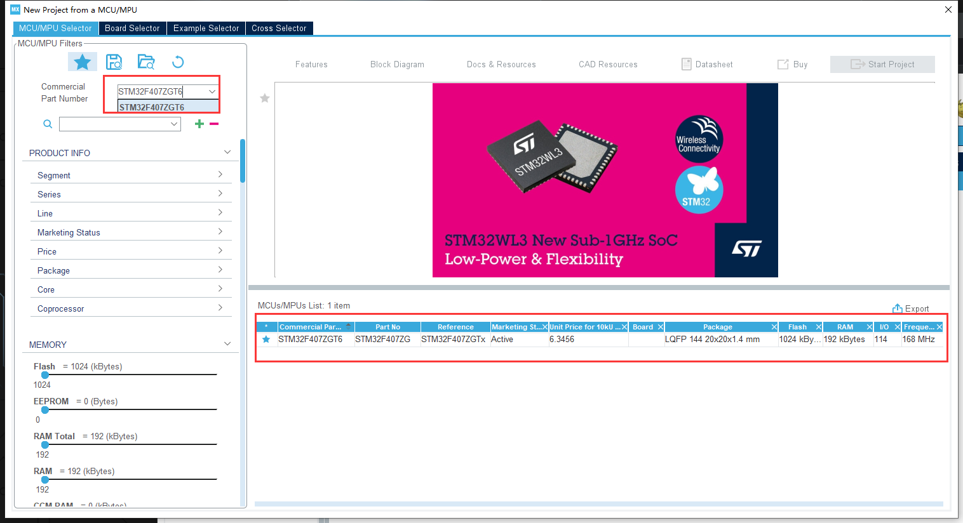963x523 pixels.
Task: Toggle favorite star on STM32F407ZGT6 row
Action: [266, 340]
